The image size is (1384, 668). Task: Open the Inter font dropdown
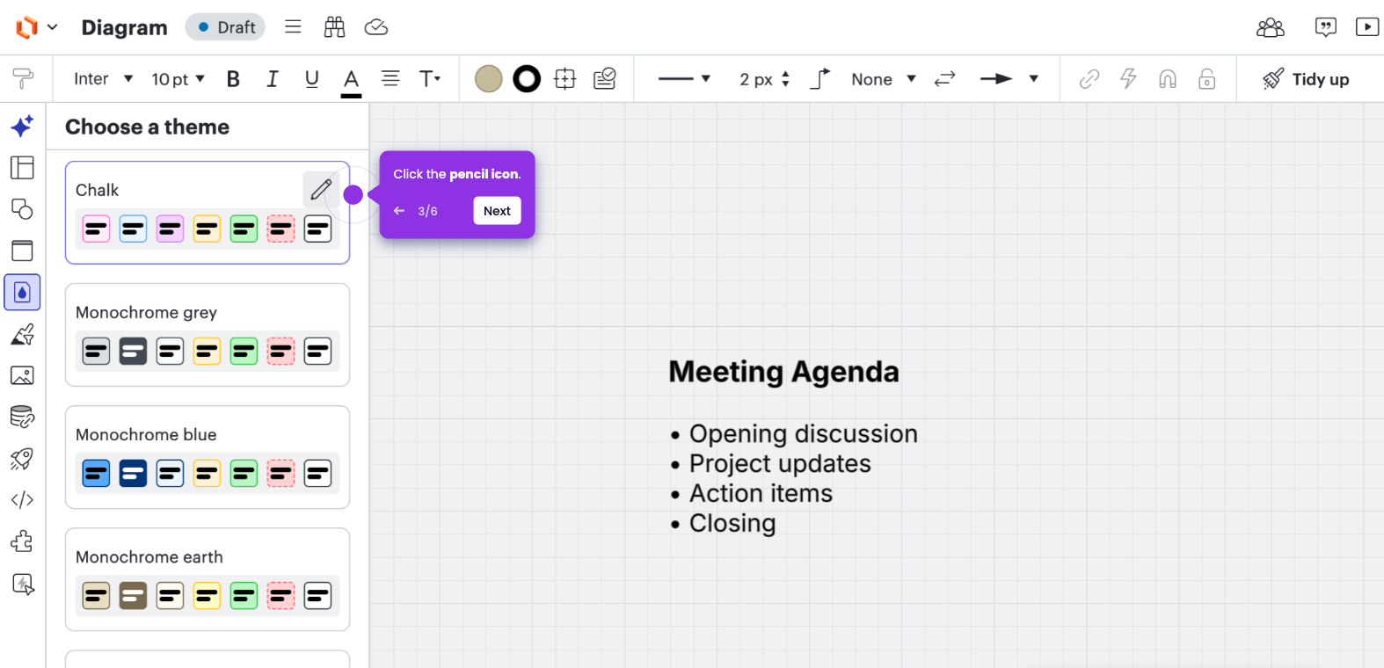pos(103,79)
